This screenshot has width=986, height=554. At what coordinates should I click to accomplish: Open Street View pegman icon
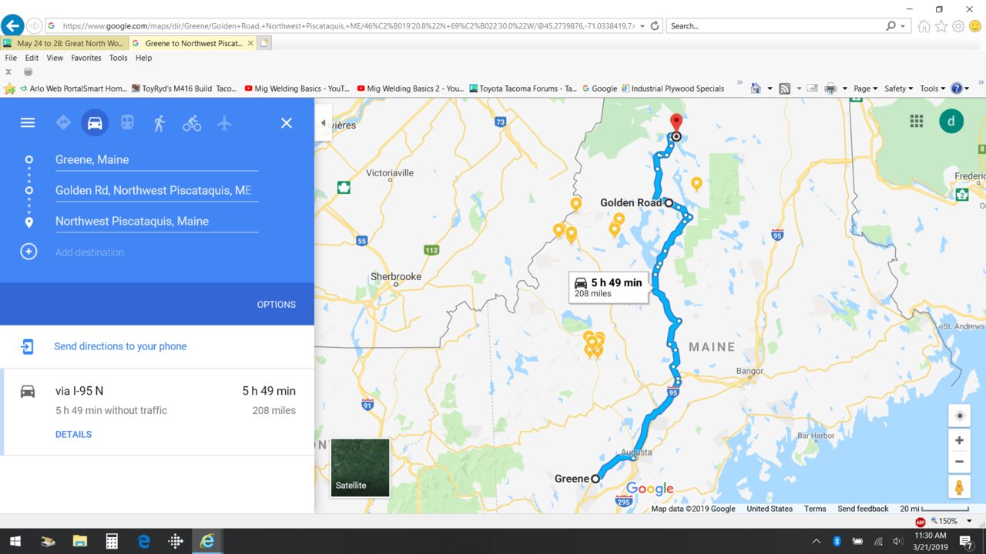[x=959, y=487]
